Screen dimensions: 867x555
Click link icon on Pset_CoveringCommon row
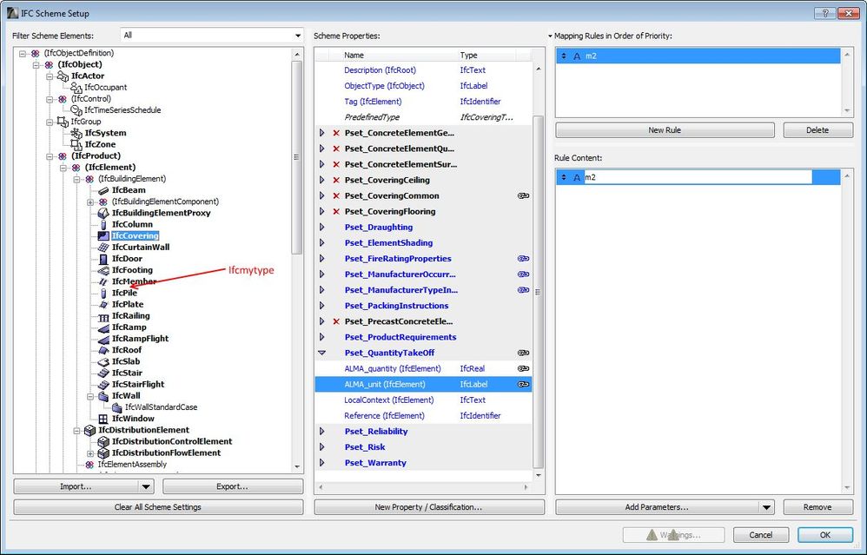pyautogui.click(x=523, y=195)
